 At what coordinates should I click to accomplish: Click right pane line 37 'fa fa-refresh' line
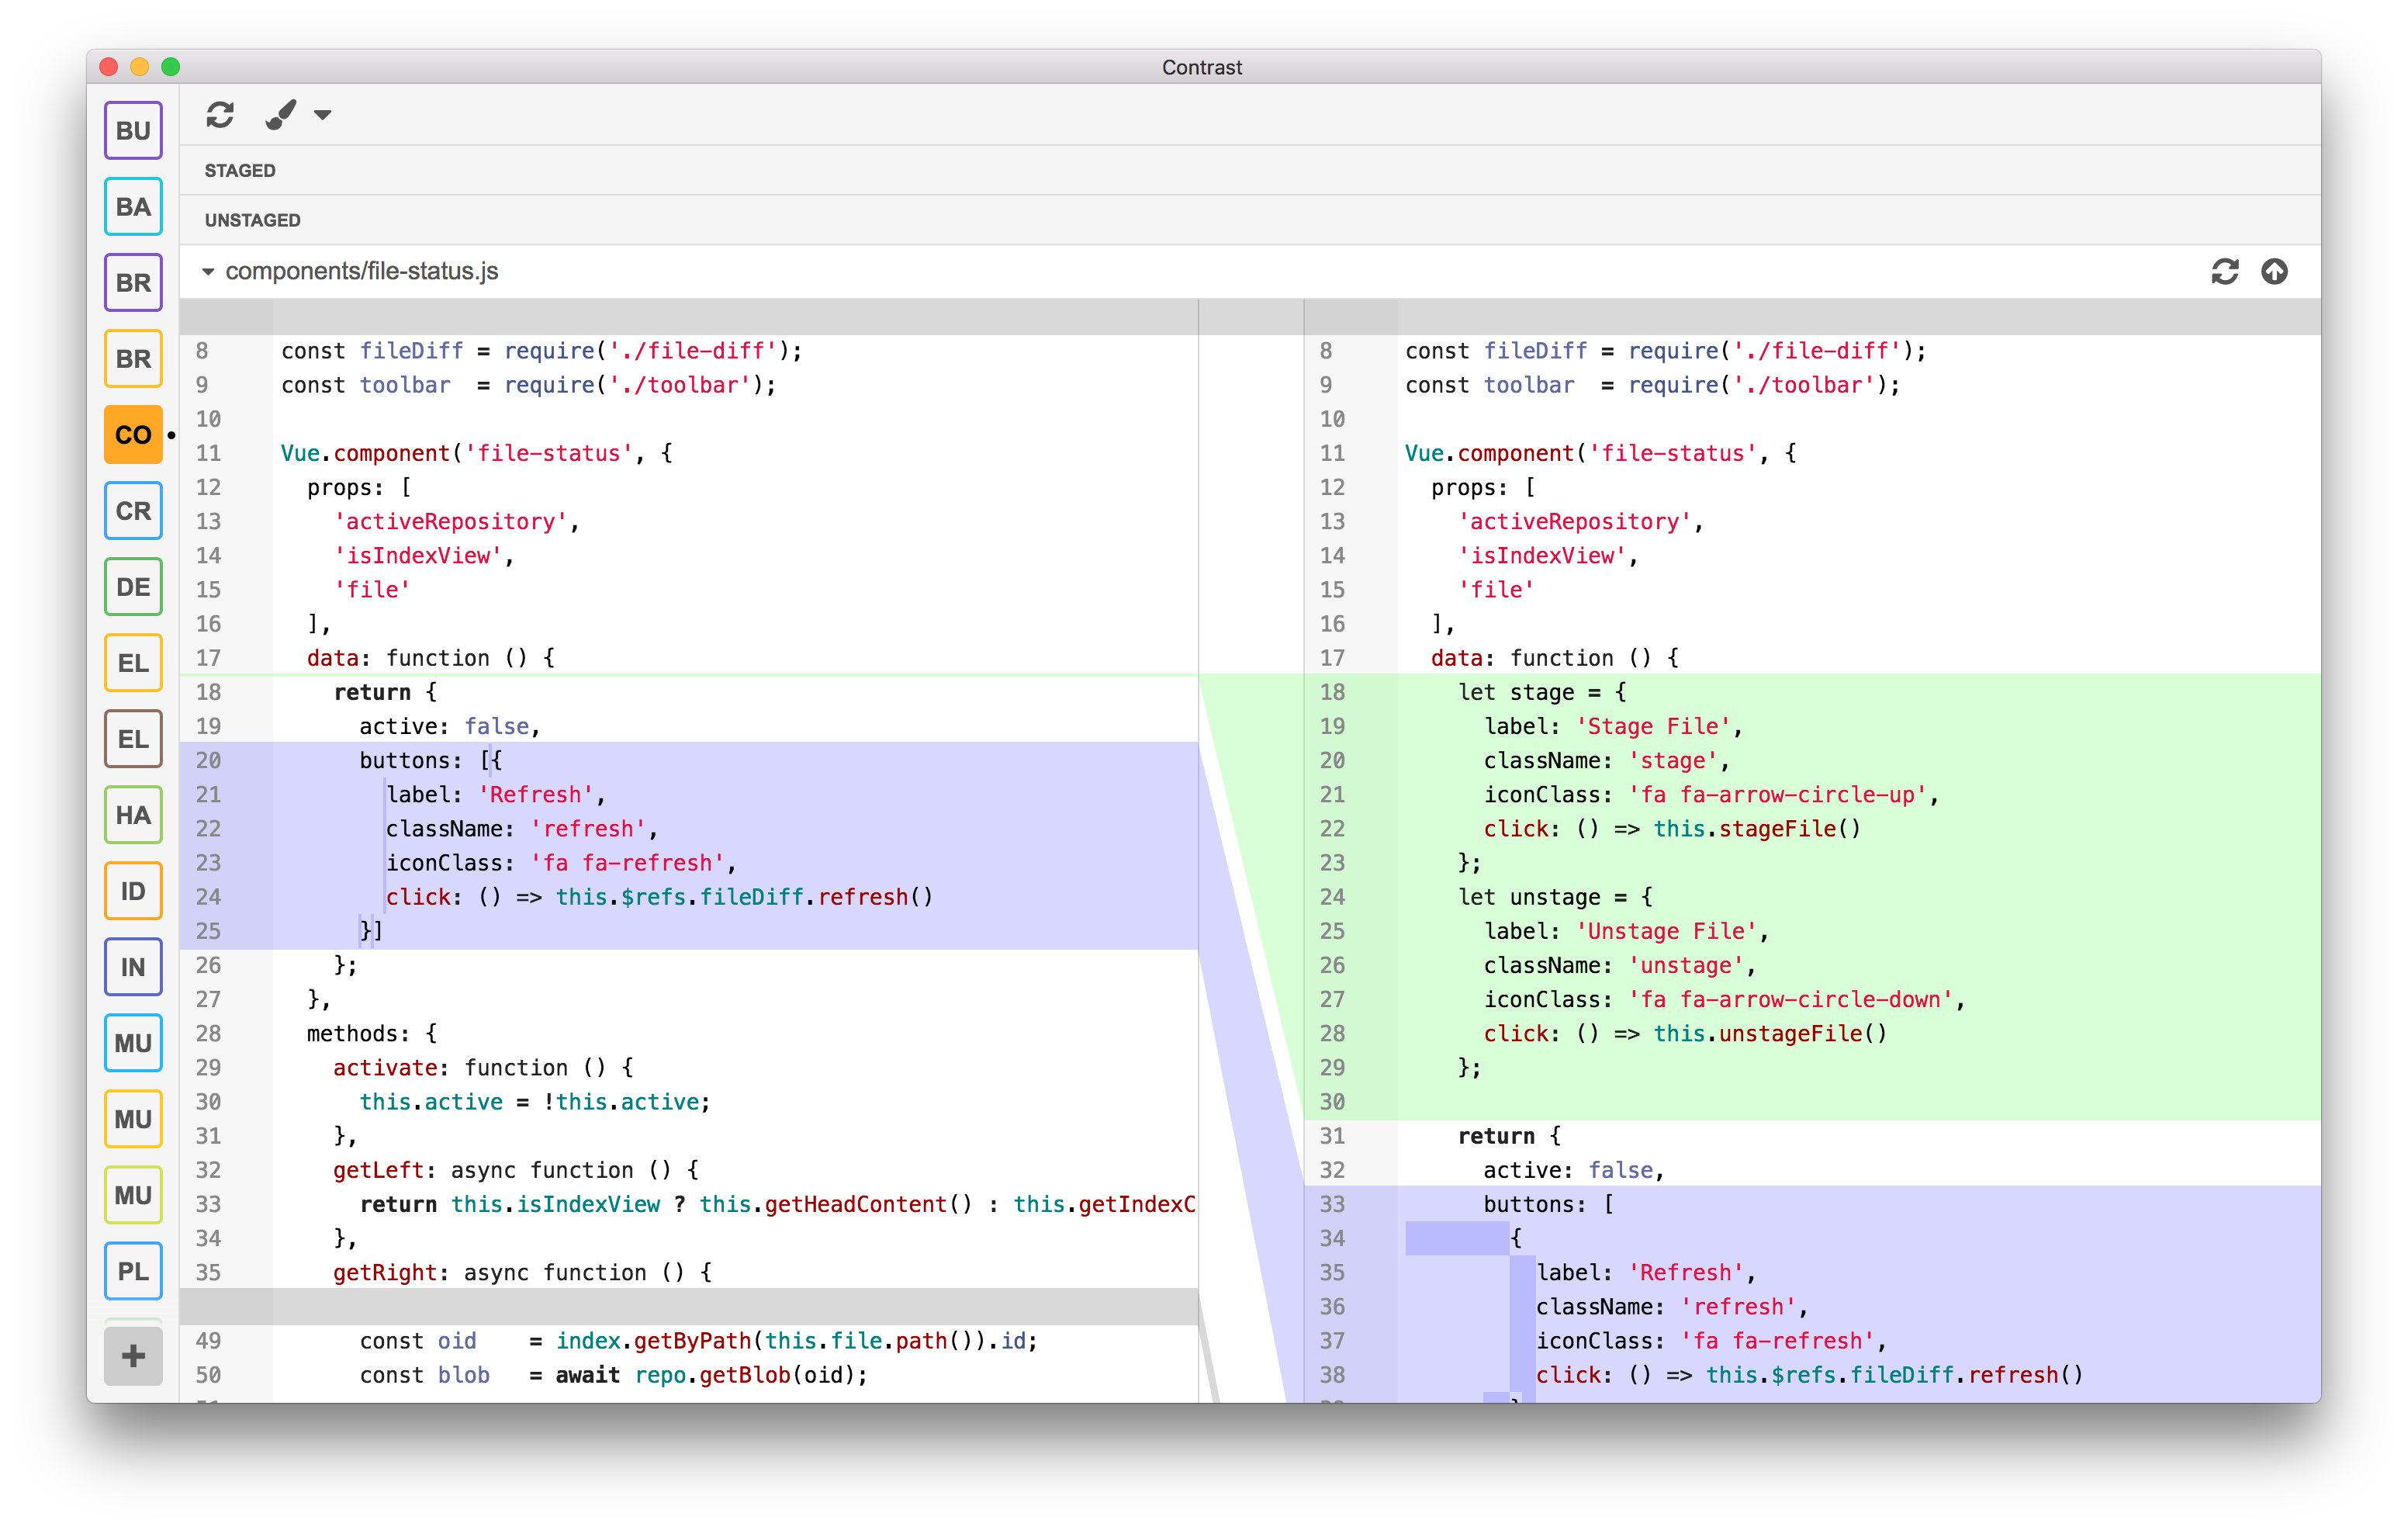pos(1711,1340)
